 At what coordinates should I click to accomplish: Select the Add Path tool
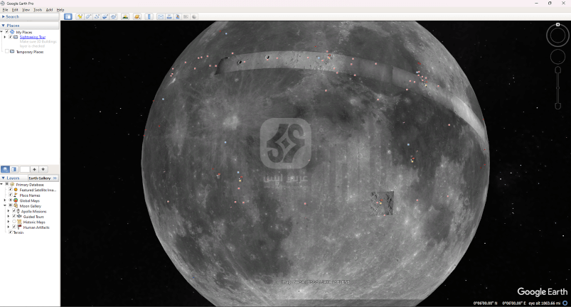coord(97,17)
